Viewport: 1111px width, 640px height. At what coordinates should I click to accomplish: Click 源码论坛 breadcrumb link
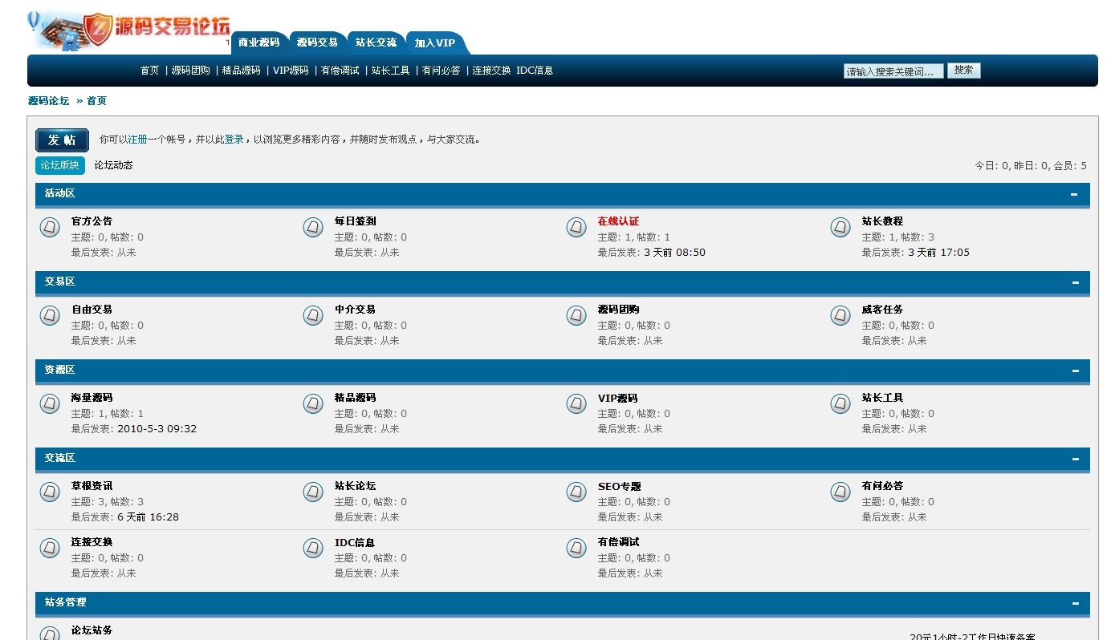[48, 101]
